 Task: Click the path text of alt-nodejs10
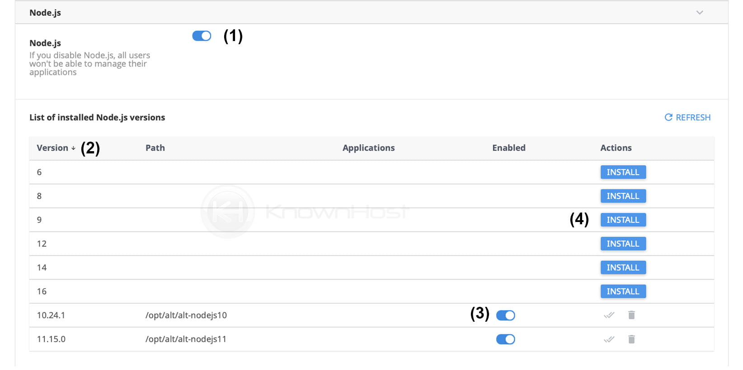pos(186,315)
